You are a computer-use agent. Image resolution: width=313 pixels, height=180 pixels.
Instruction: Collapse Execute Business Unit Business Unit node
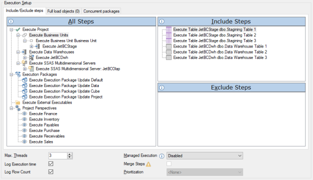pos(25,41)
